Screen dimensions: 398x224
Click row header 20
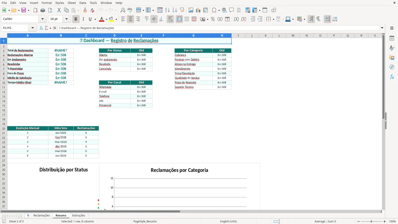4,128
